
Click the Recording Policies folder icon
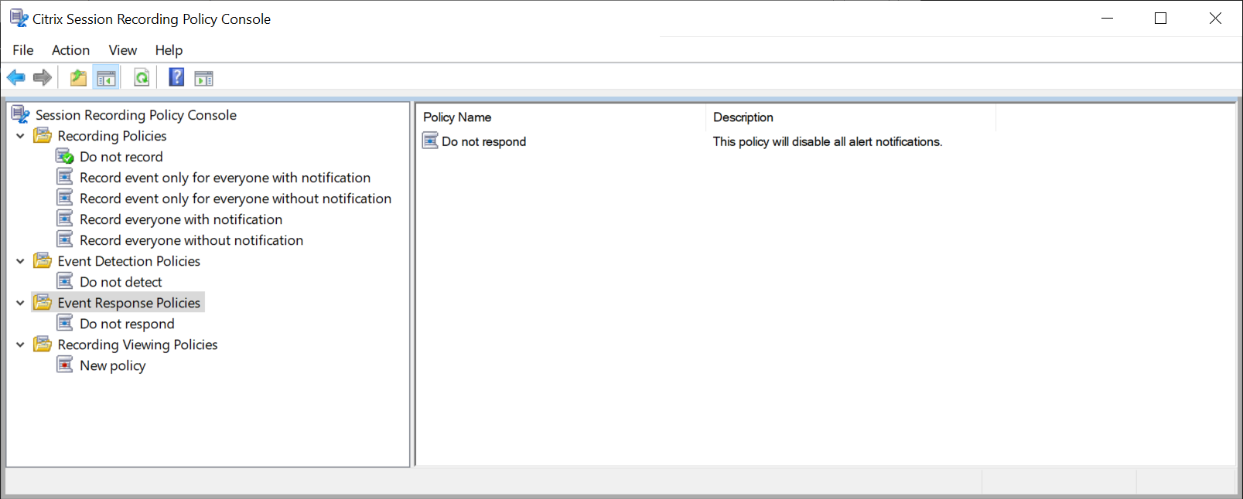point(43,135)
